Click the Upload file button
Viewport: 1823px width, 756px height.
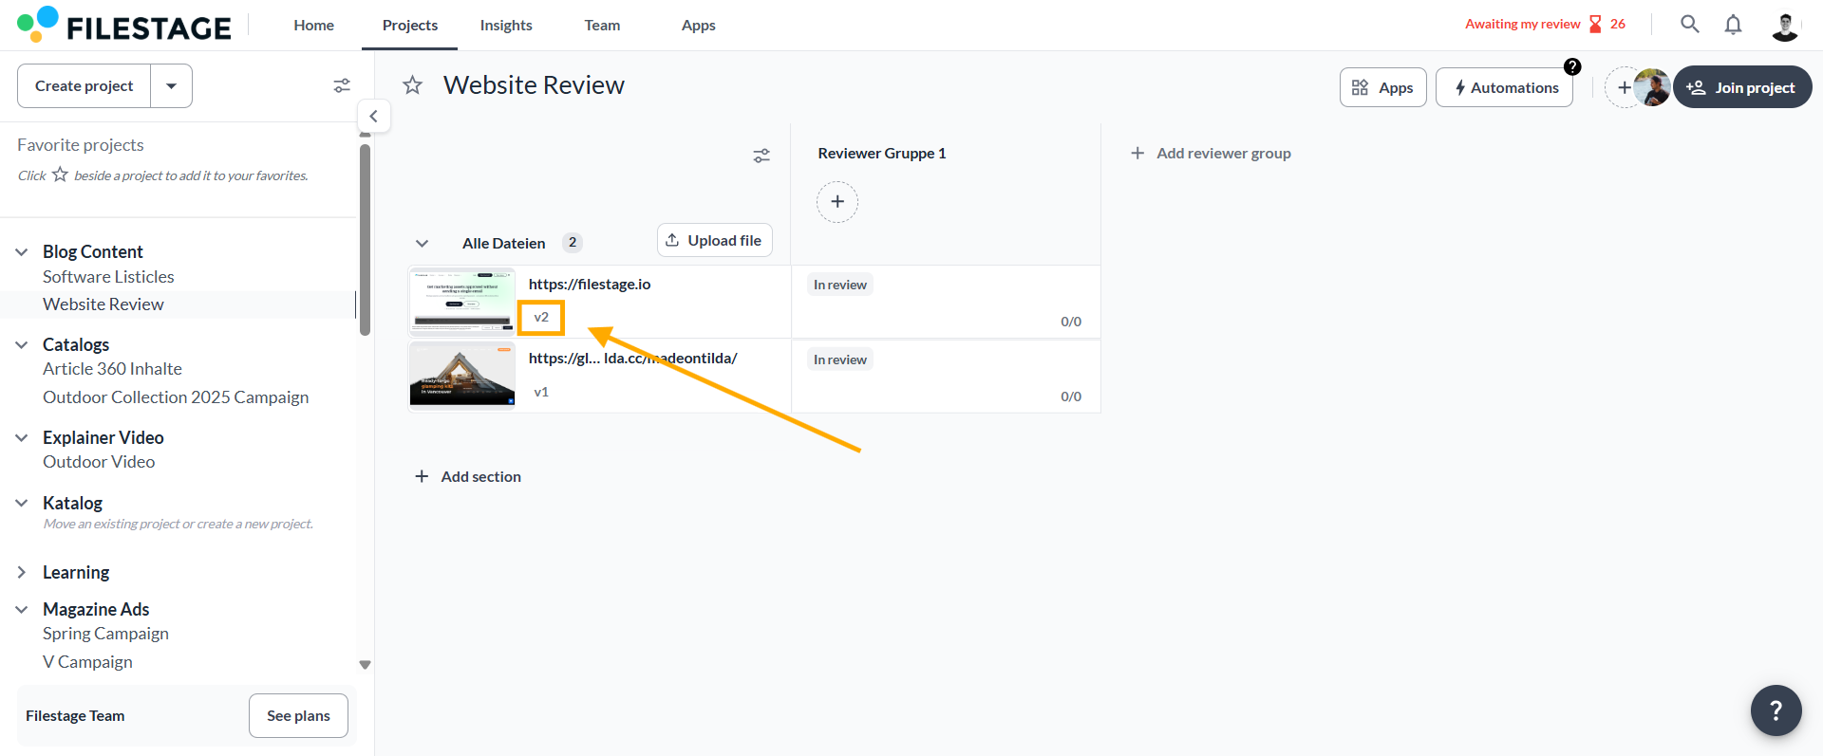tap(714, 241)
